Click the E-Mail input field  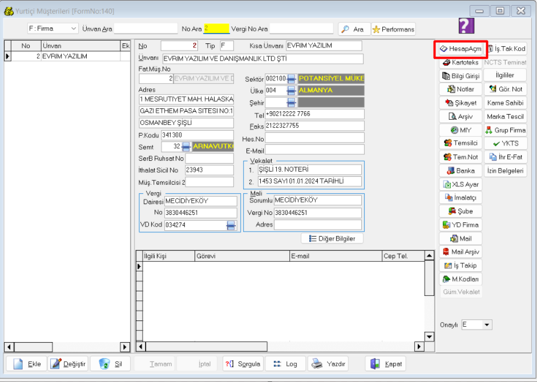[314, 149]
